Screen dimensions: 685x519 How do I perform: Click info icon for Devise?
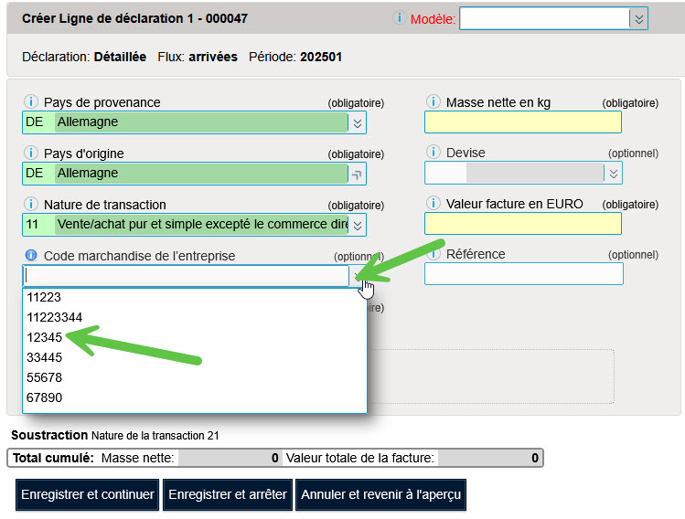tap(433, 152)
